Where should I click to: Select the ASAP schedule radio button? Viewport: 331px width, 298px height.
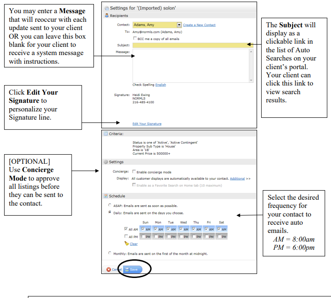coord(109,205)
